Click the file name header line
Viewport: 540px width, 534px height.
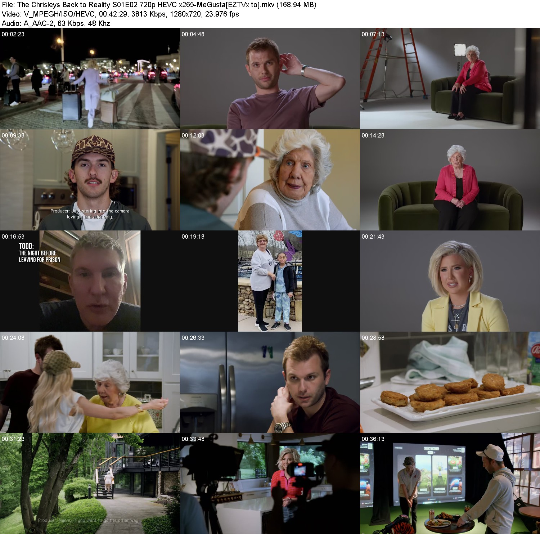pos(159,5)
